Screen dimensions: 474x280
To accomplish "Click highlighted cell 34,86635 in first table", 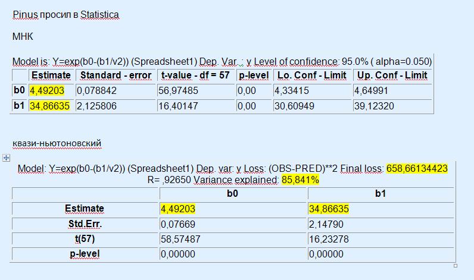I will [49, 106].
